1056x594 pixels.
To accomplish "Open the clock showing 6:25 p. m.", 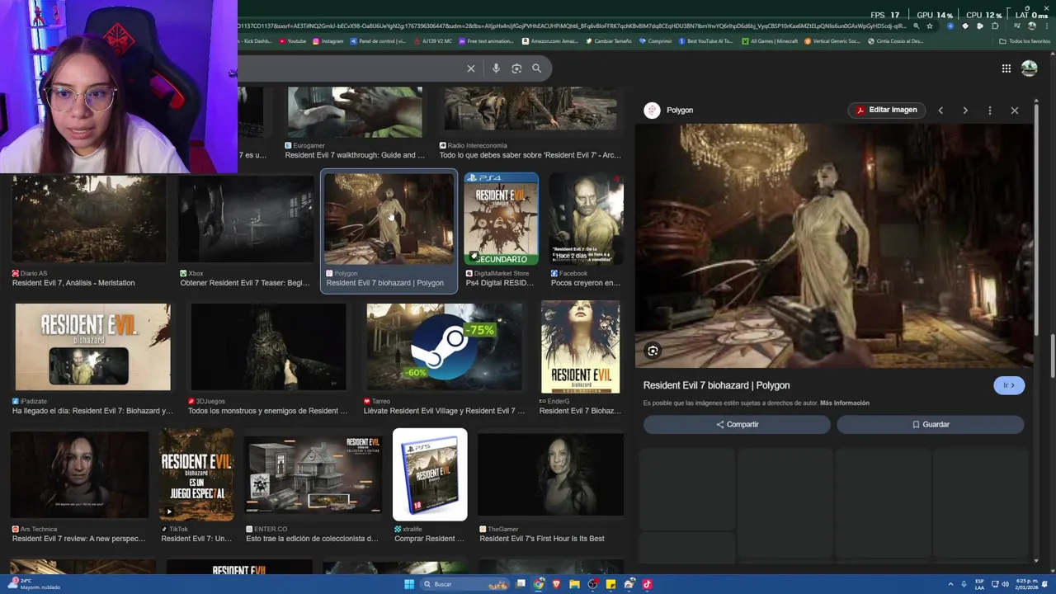I will click(1026, 584).
